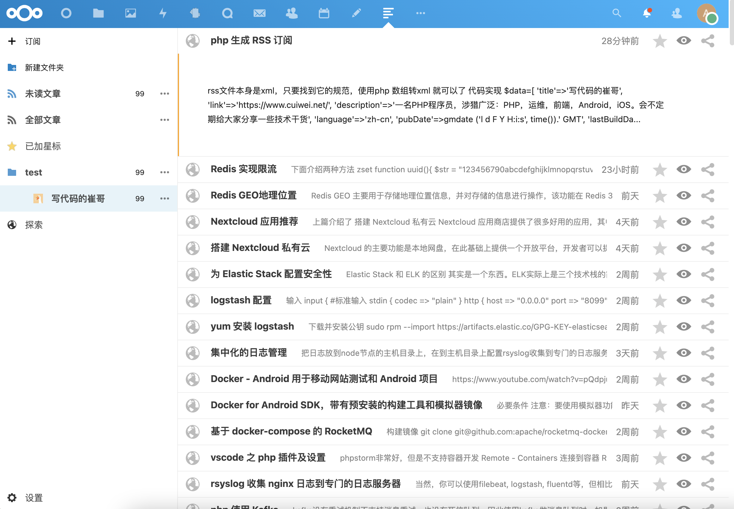The height and width of the screenshot is (509, 734).
Task: Star the 为 Elastic Stack 配置安全性 article
Action: 660,274
